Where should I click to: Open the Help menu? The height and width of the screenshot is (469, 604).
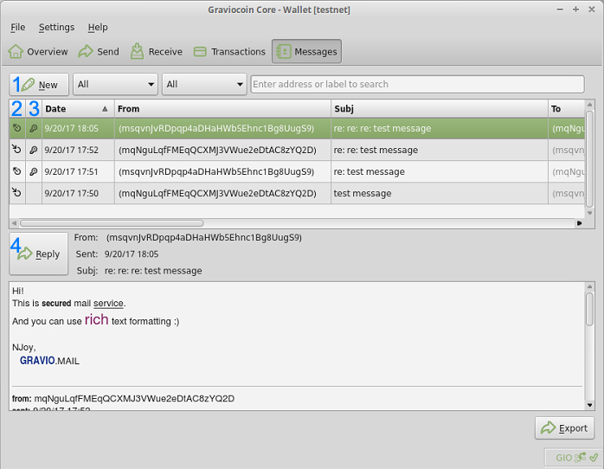pyautogui.click(x=98, y=28)
